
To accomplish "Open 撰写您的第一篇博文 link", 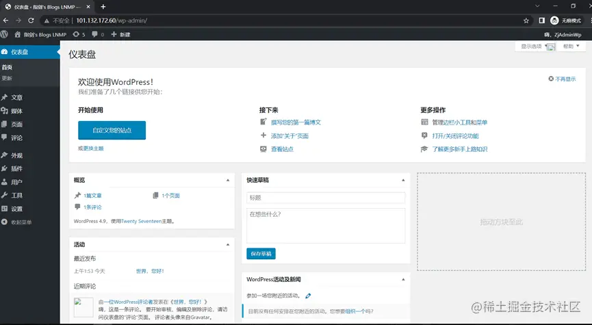I will coord(296,122).
